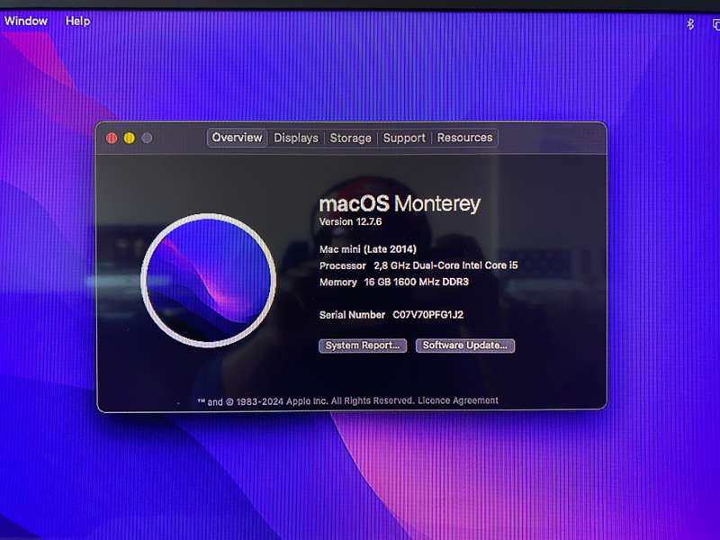This screenshot has height=540, width=720.
Task: Minimize the About This Mac window
Action: tap(130, 139)
